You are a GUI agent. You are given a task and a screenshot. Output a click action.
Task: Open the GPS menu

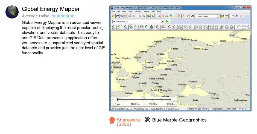[x=153, y=12]
